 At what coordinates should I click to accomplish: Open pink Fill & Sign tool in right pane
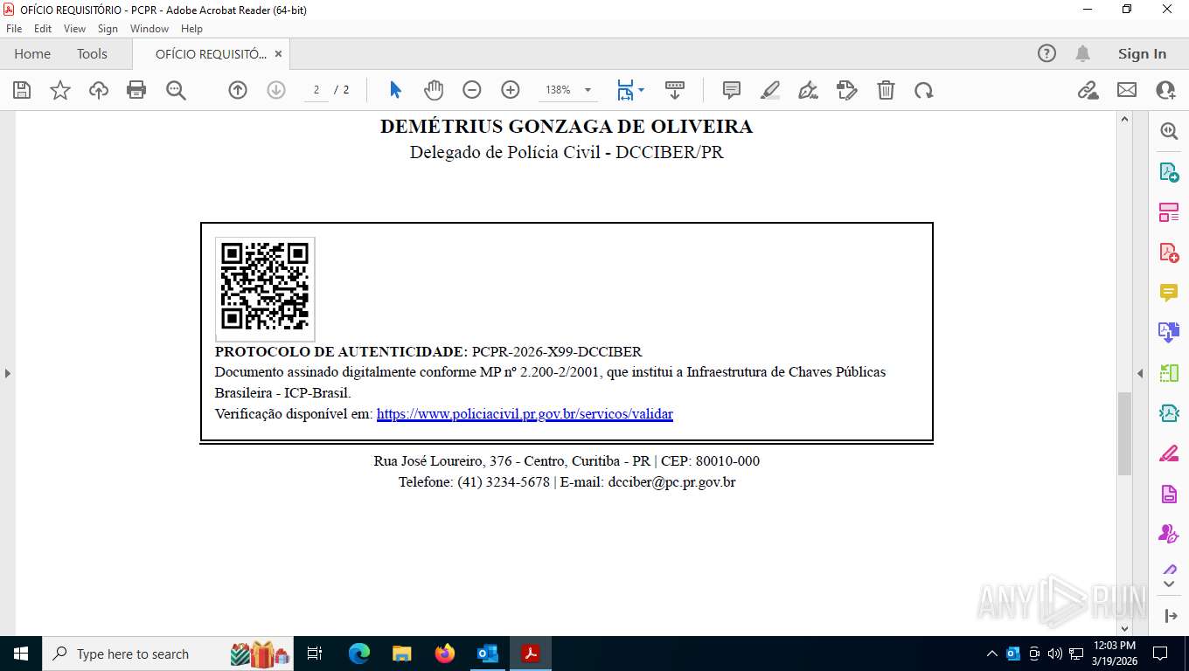coord(1169,453)
